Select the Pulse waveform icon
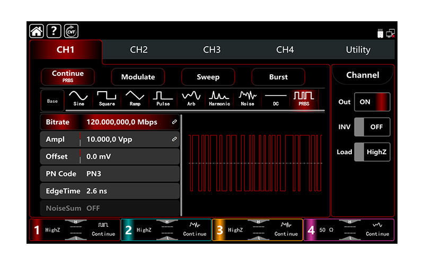Screen dimensions: 424x265 click(163, 99)
